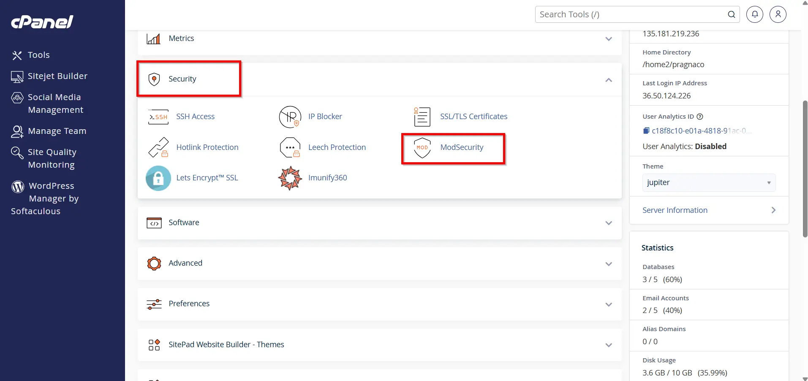The height and width of the screenshot is (381, 808).
Task: Open WordPress Manager by Softaculous
Action: tap(45, 199)
